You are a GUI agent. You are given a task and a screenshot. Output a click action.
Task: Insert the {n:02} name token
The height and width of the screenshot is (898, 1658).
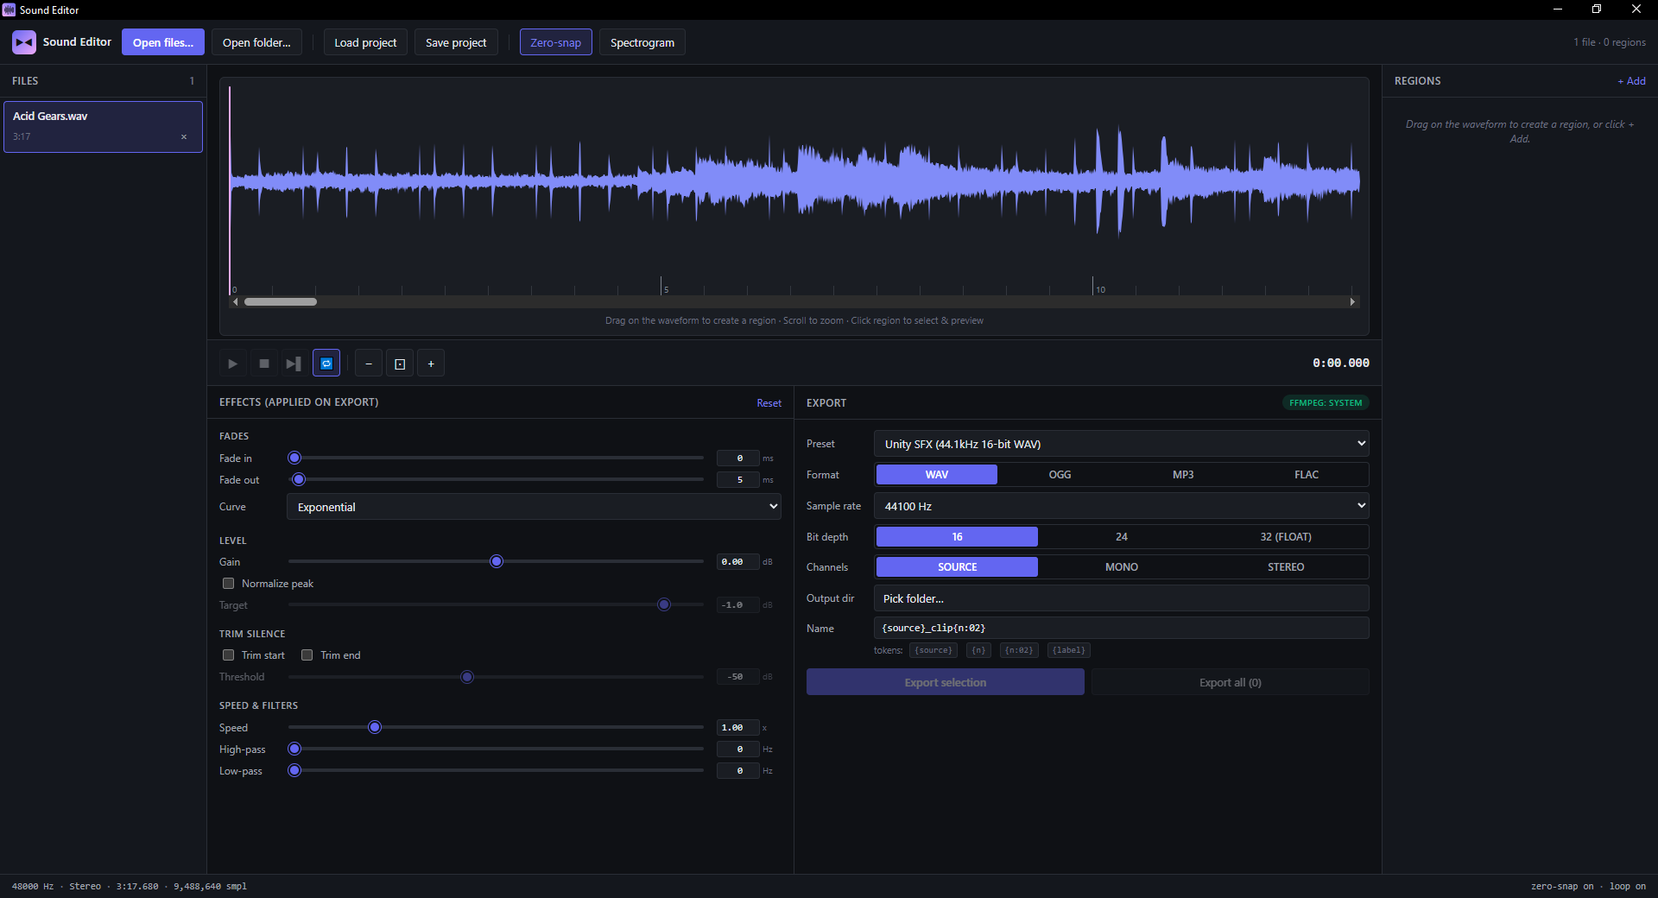(1020, 650)
